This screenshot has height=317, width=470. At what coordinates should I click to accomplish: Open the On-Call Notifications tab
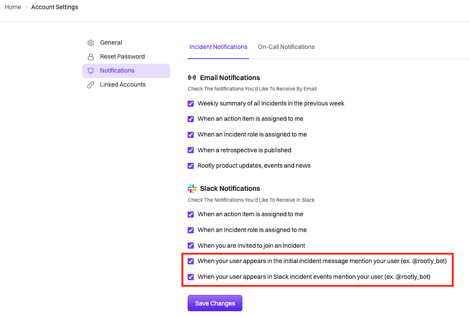(x=286, y=47)
